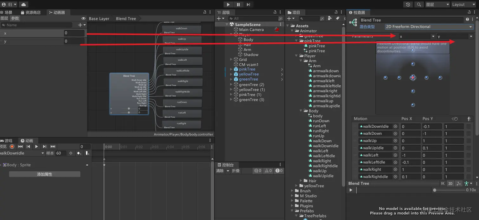The width and height of the screenshot is (479, 220).
Task: Collapse the Animator folder in Project
Action: (292, 31)
